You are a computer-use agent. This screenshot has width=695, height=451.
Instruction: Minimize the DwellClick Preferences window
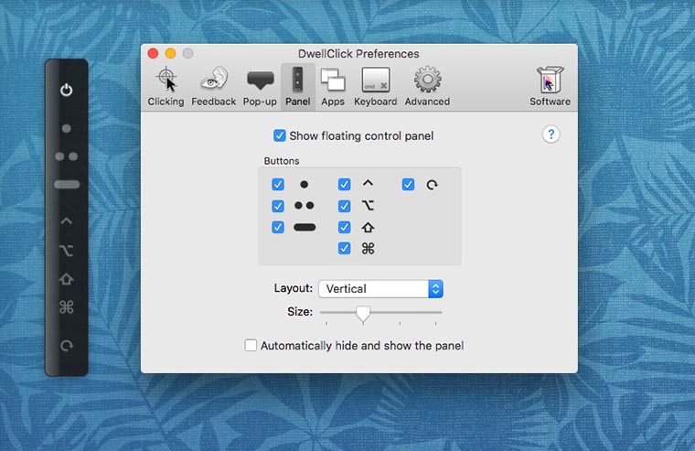[170, 54]
